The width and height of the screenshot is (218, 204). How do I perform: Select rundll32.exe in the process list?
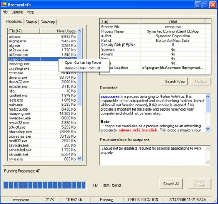(42, 141)
